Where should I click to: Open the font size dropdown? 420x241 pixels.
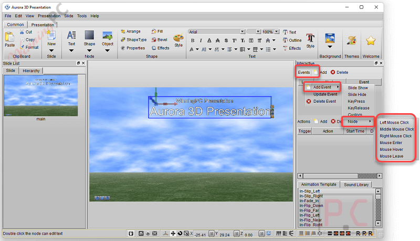258,32
